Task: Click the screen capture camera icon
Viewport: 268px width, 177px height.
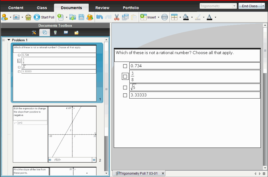Action: tap(17, 17)
